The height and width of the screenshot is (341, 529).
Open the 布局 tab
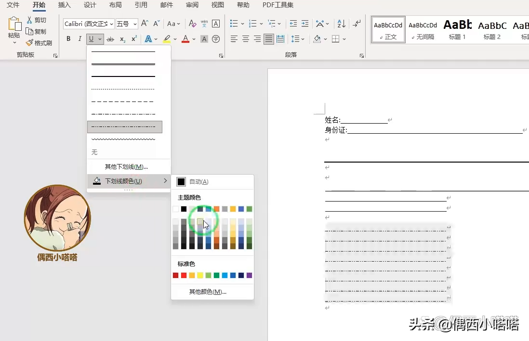click(115, 5)
